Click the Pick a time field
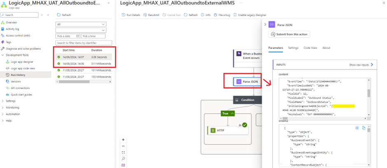This screenshot has height=168, width=387. pyautogui.click(x=93, y=36)
